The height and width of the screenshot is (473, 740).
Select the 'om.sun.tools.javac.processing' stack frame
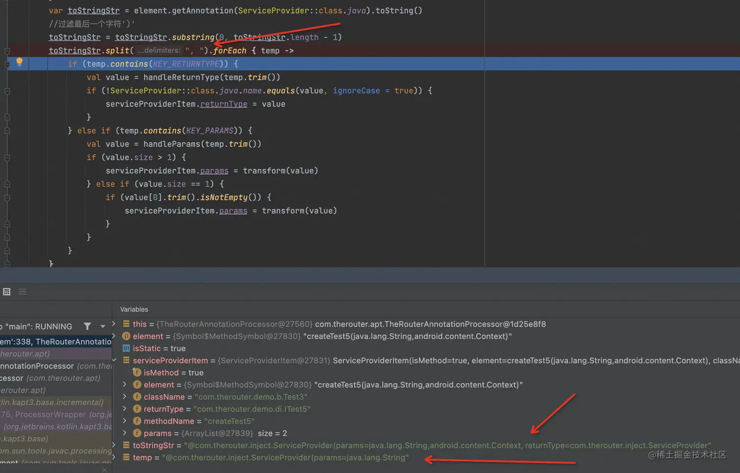click(56, 450)
